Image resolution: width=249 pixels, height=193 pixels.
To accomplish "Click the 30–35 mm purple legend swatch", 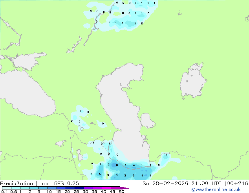I will tap(88, 188).
